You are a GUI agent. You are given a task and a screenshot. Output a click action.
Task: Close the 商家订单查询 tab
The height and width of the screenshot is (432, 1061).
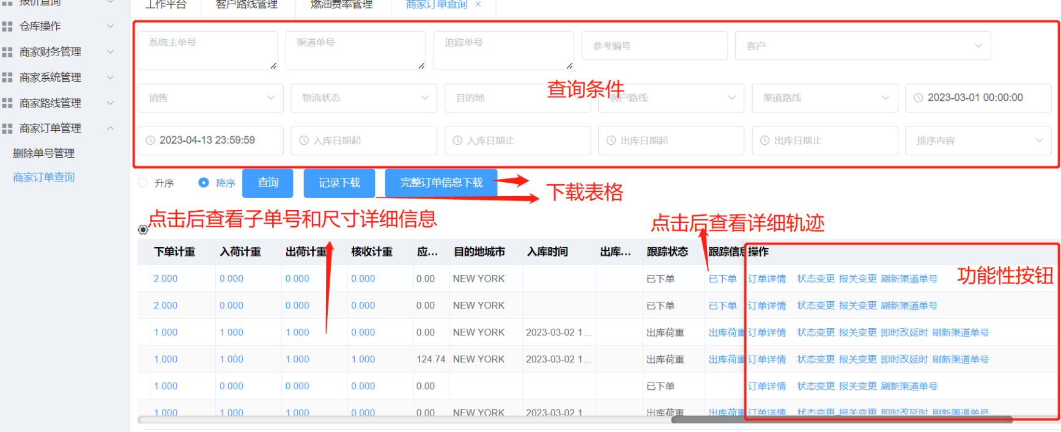pyautogui.click(x=478, y=4)
